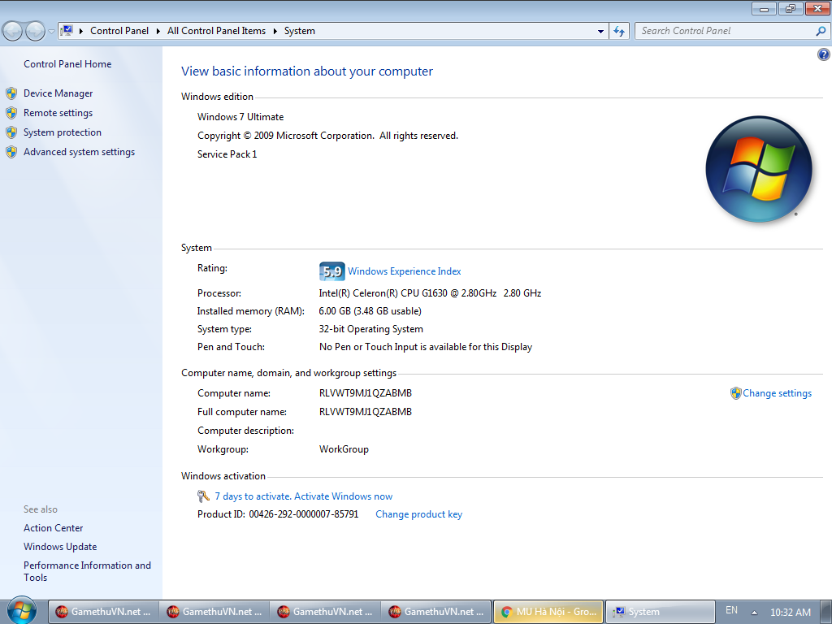Click 7 days to activate Windows now

coord(304,496)
